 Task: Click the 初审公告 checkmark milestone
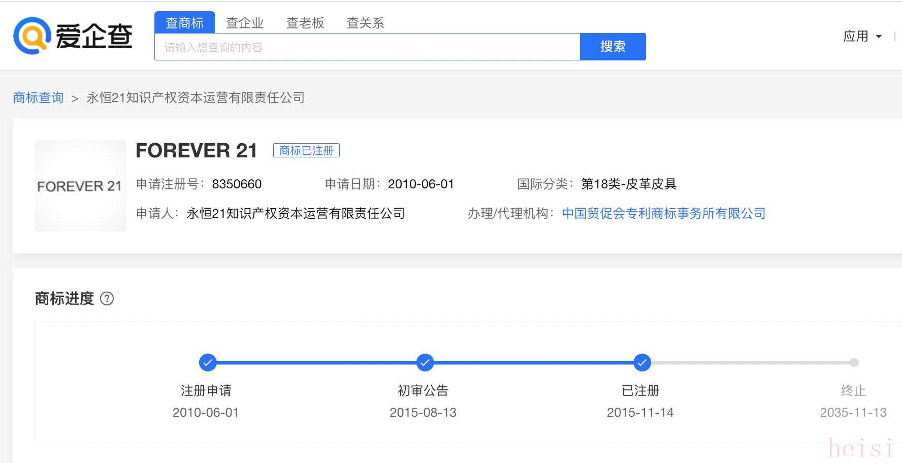[x=425, y=362]
